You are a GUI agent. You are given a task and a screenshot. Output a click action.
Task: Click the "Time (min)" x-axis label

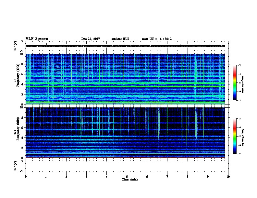(130, 180)
